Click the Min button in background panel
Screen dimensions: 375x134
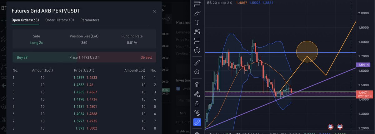point(183,113)
